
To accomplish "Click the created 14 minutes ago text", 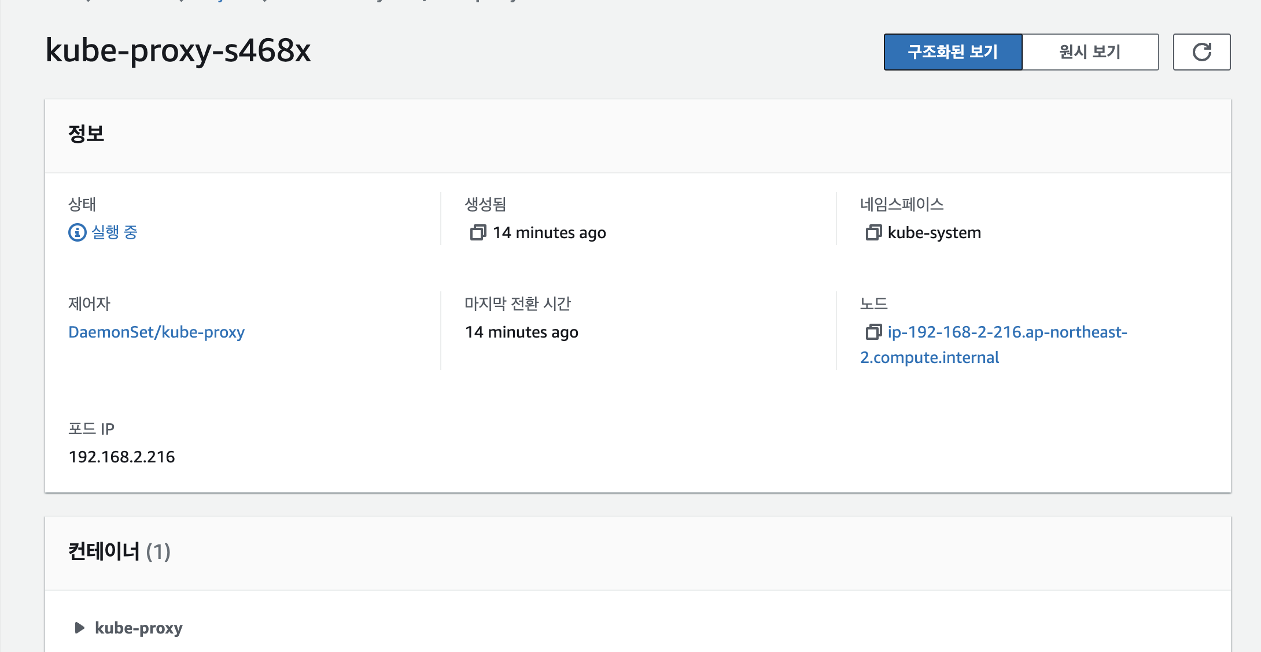I will [549, 233].
